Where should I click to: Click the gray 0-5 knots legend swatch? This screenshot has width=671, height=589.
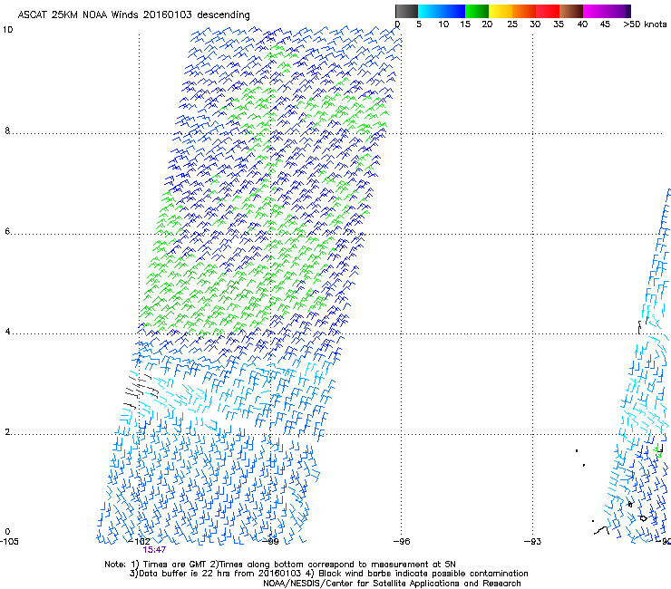[x=406, y=11]
